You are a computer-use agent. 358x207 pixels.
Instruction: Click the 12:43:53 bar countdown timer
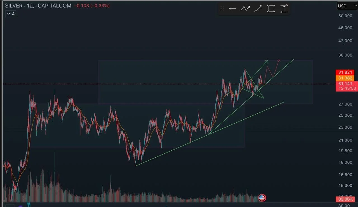tap(347, 88)
